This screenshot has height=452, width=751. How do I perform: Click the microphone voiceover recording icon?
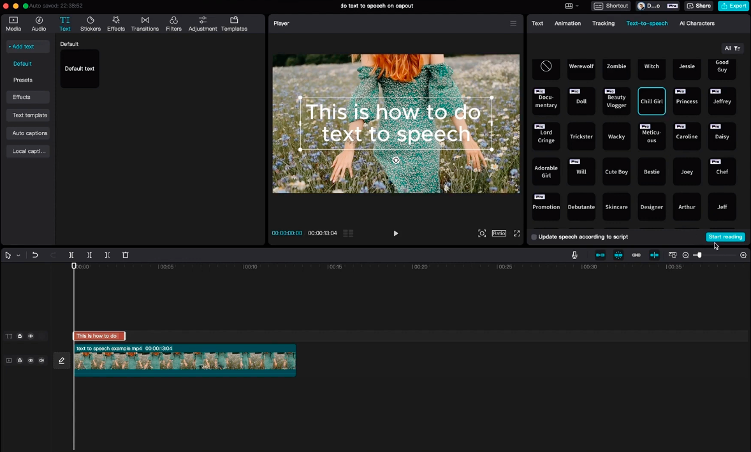tap(574, 255)
